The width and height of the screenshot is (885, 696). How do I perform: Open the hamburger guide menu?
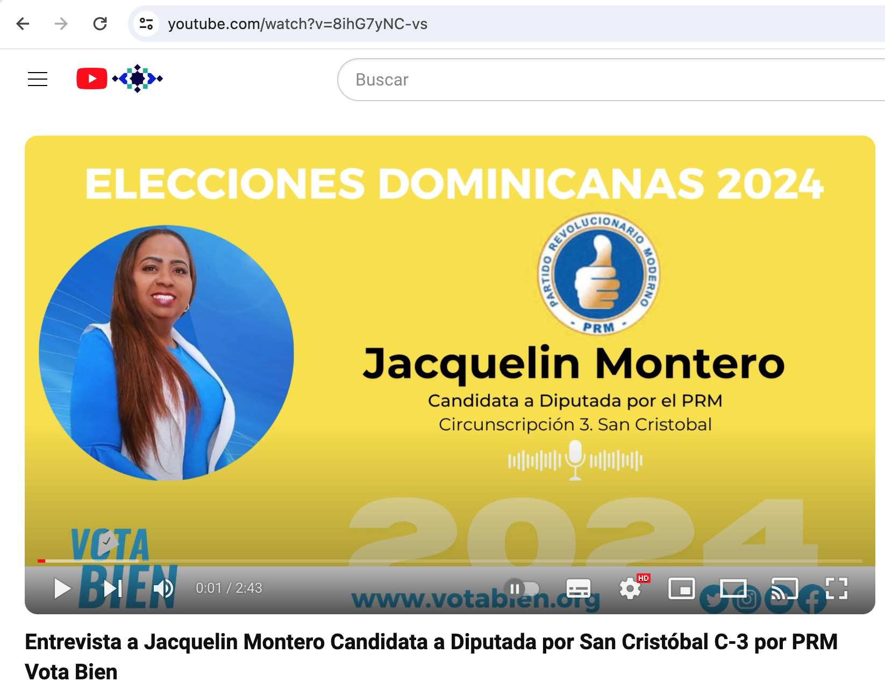[38, 79]
